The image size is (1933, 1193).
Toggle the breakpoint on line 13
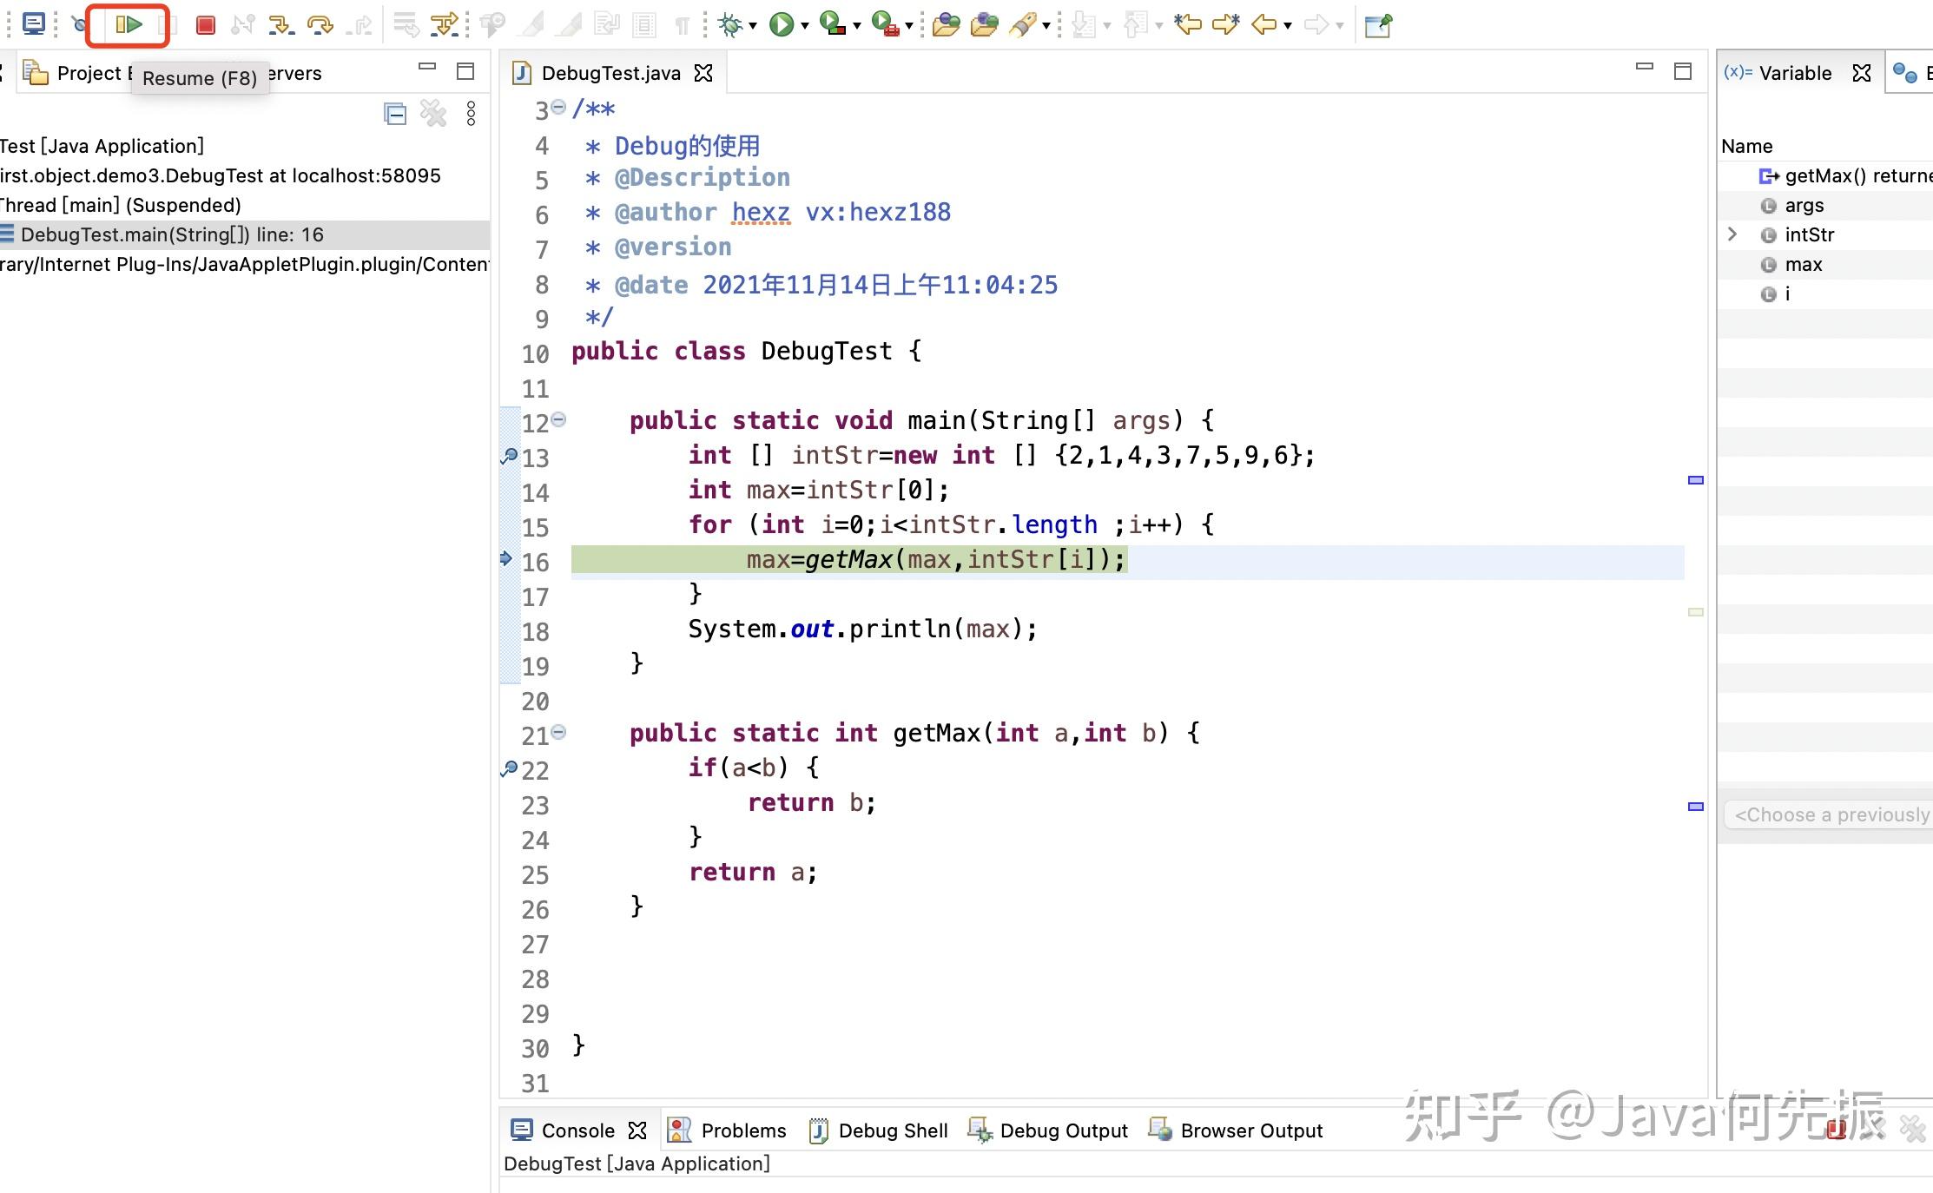point(510,456)
